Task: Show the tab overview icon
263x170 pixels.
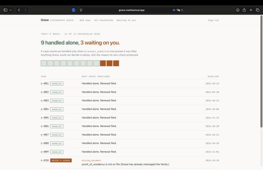Action: [258, 10]
